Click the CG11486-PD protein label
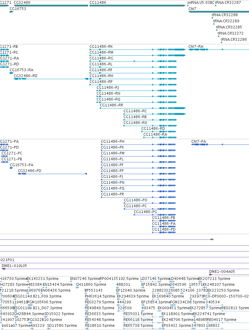The width and height of the screenshot is (249, 330). 164,230
